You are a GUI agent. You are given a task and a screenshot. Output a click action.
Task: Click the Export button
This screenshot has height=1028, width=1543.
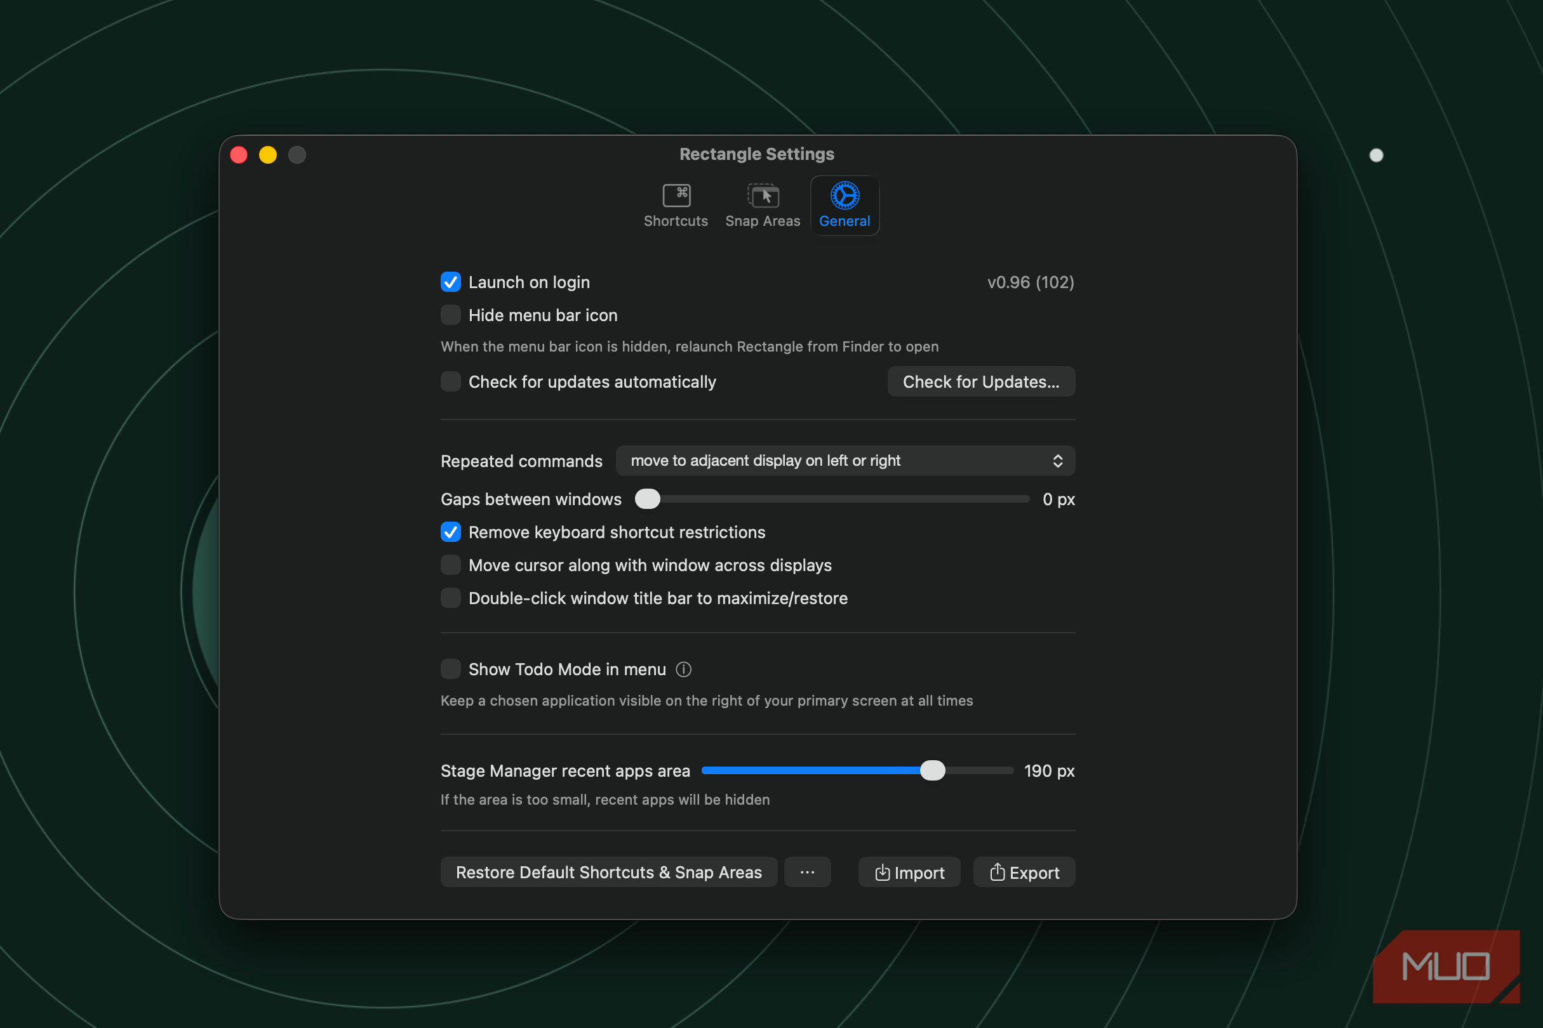click(1024, 872)
